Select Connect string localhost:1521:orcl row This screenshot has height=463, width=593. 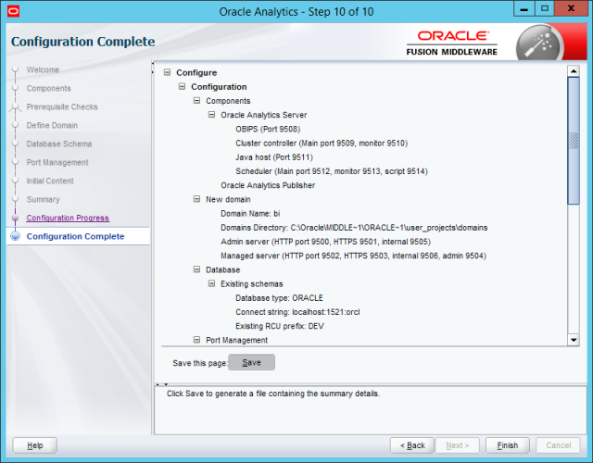click(297, 312)
